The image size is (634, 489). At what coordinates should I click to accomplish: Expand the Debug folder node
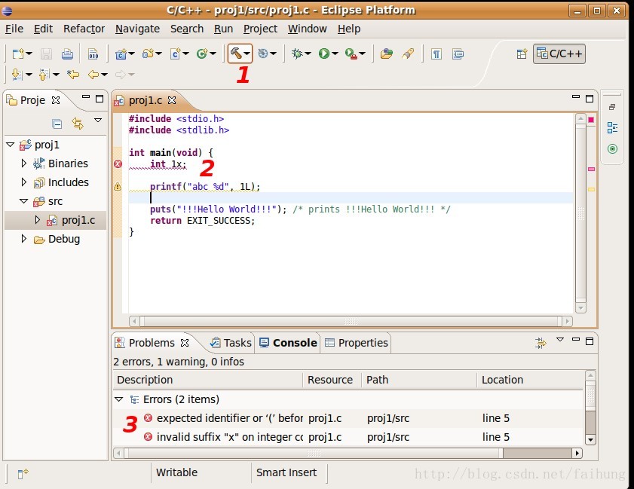click(x=24, y=239)
